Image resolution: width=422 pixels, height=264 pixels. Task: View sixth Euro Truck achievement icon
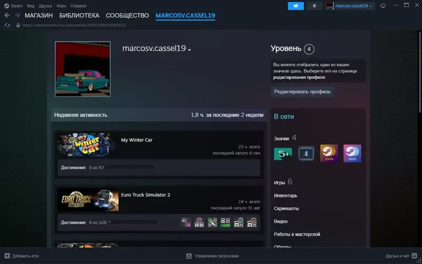pos(252,222)
